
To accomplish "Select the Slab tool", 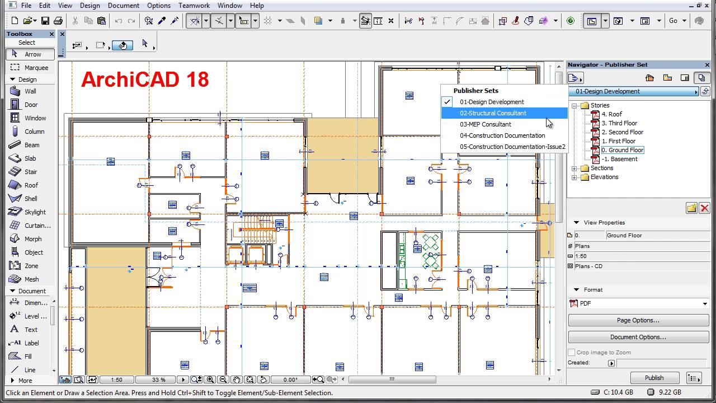I will [x=31, y=158].
